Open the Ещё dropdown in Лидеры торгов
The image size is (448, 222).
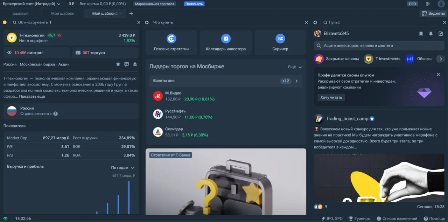pyautogui.click(x=295, y=67)
